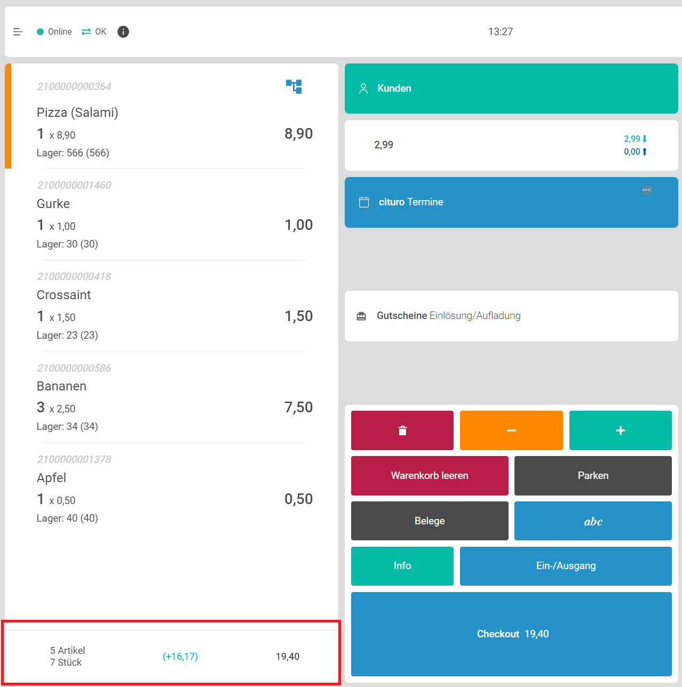The width and height of the screenshot is (682, 687).
Task: Proceed to Checkout 19,40
Action: coord(511,634)
